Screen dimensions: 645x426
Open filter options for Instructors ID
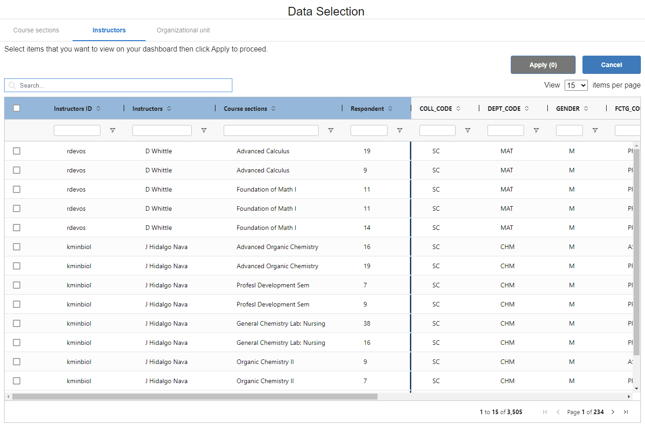point(113,130)
